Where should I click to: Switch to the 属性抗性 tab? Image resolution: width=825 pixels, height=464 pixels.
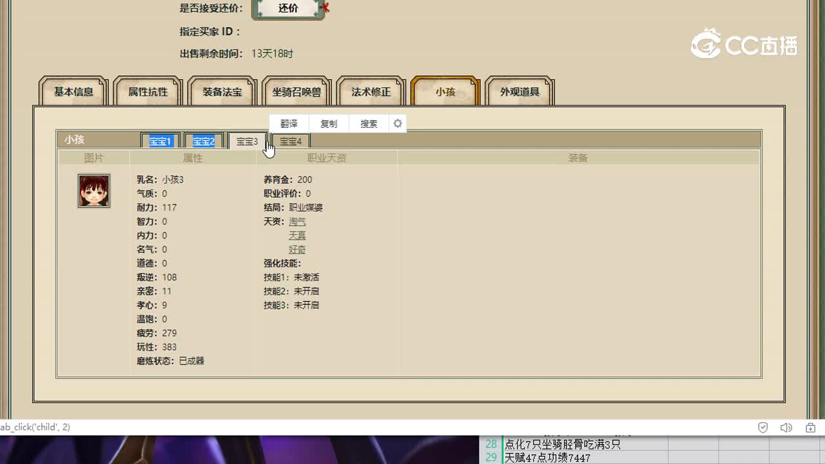pos(148,92)
